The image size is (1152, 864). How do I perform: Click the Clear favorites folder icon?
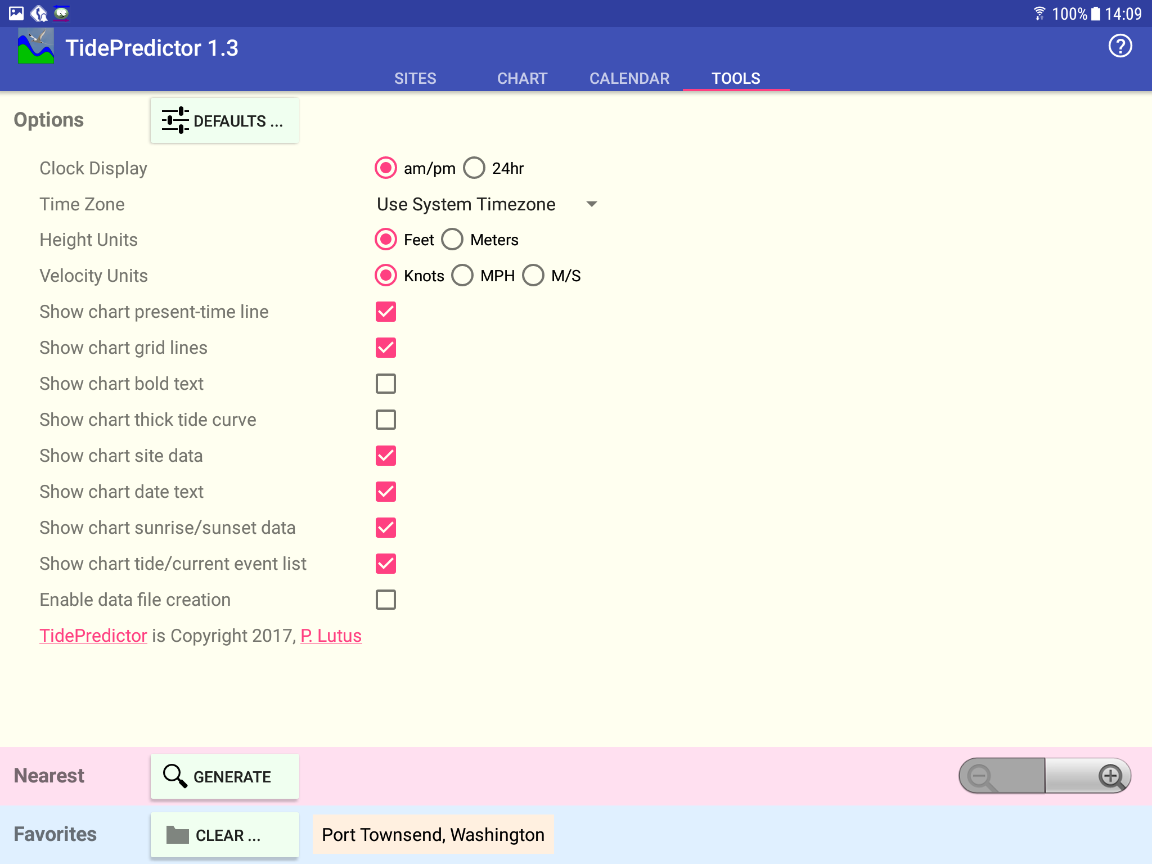click(178, 835)
